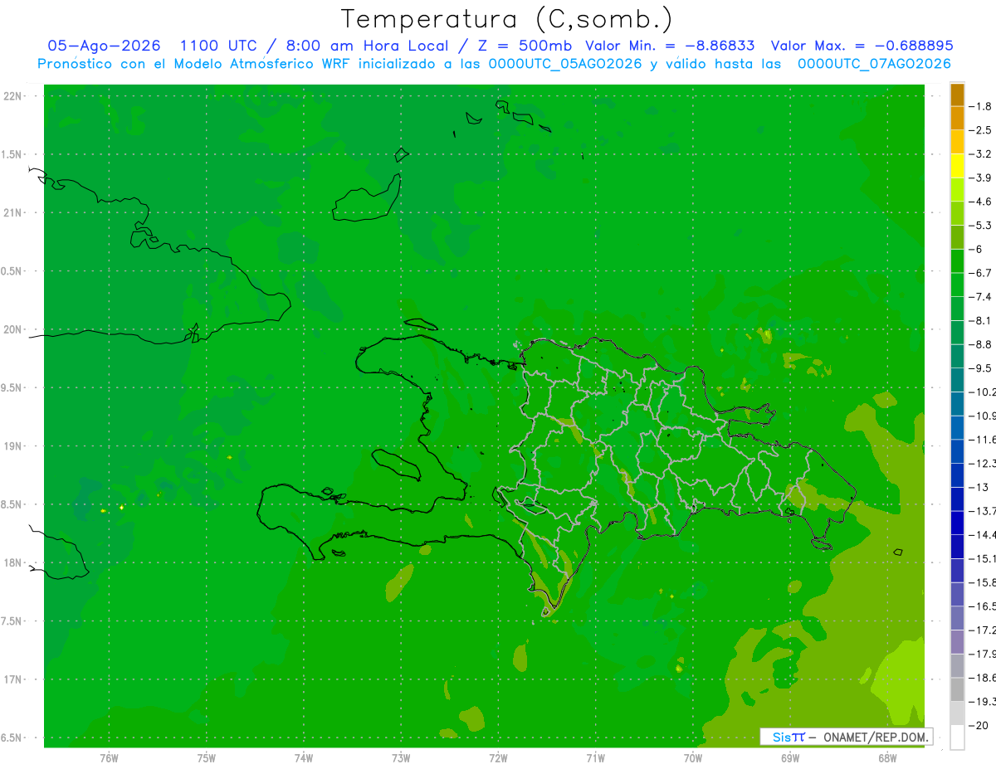The image size is (996, 769).
Task: Select the date text "05-Ago-2026"
Action: 104,46
